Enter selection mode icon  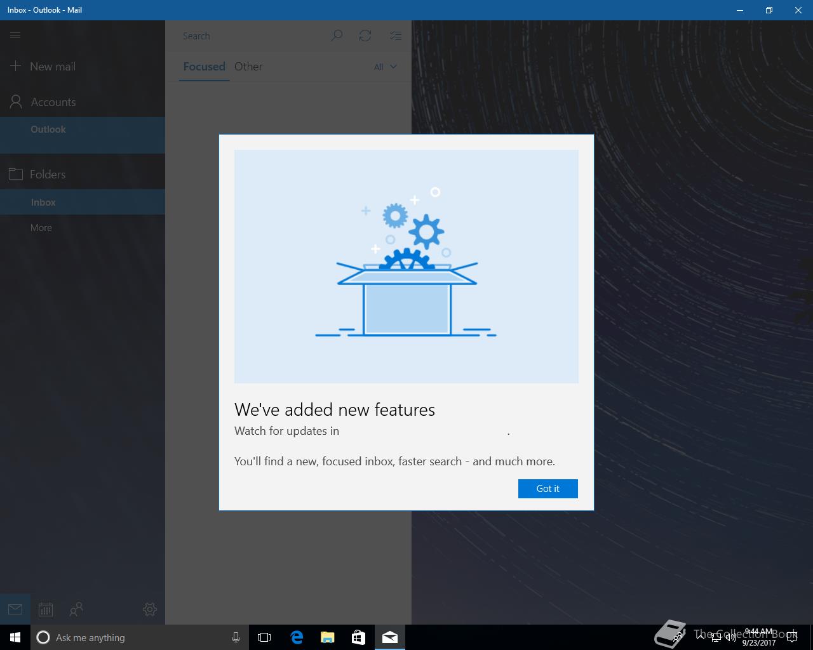396,36
